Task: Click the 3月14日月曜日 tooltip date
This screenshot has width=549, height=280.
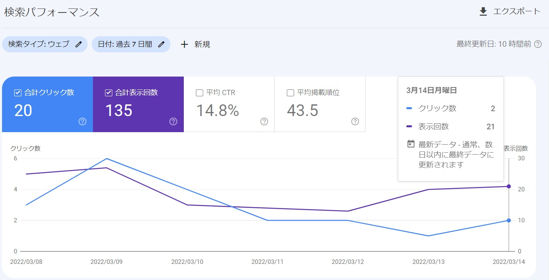Action: click(431, 90)
